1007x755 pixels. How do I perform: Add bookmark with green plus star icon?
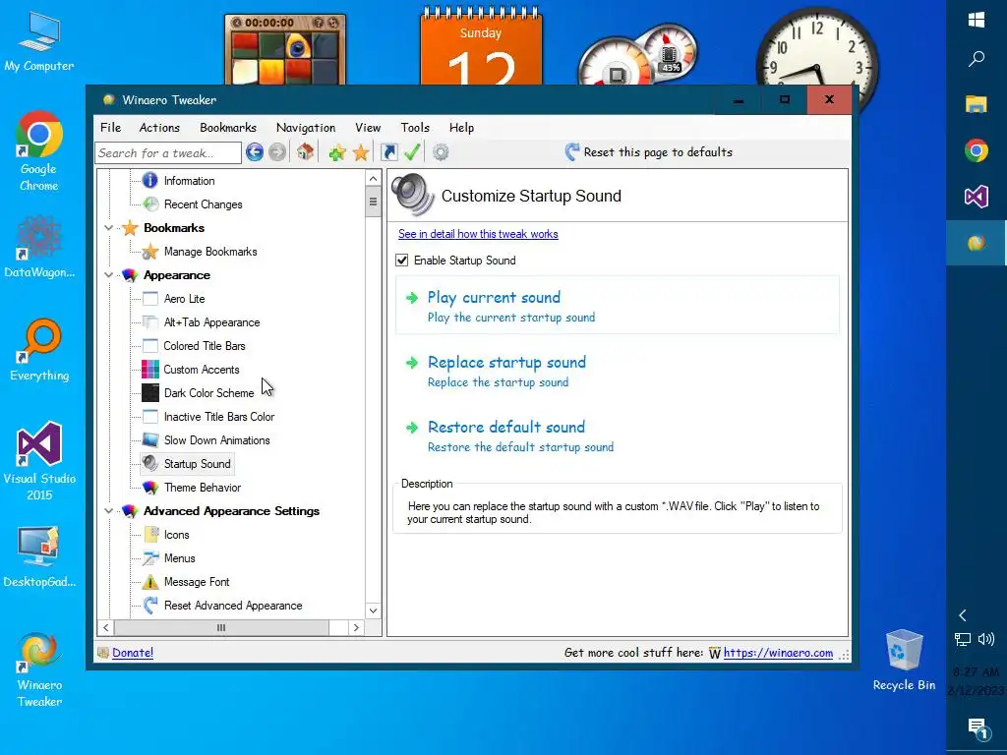pos(336,152)
